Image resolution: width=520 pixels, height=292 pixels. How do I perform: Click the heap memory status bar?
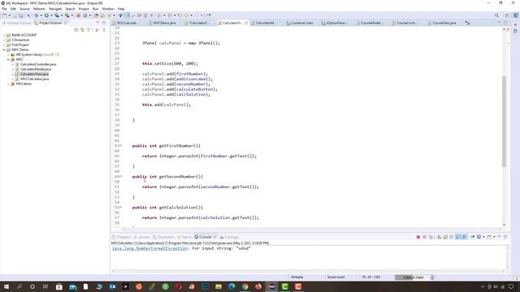click(412, 277)
